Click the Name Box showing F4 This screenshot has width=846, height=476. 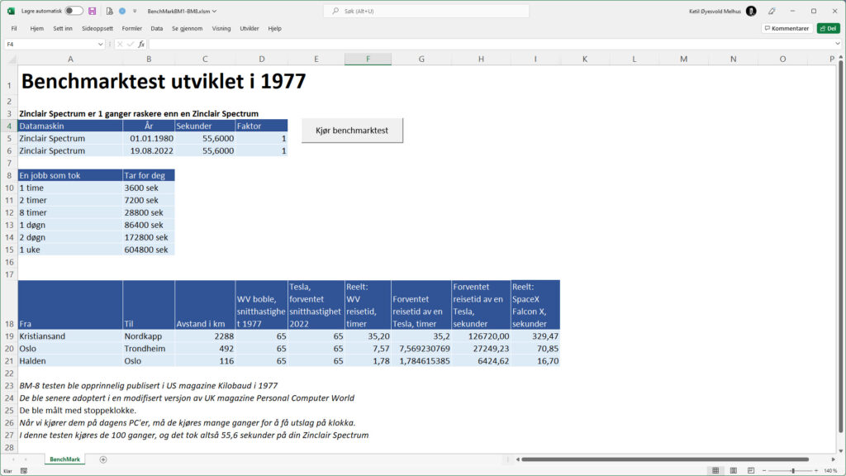[50, 45]
